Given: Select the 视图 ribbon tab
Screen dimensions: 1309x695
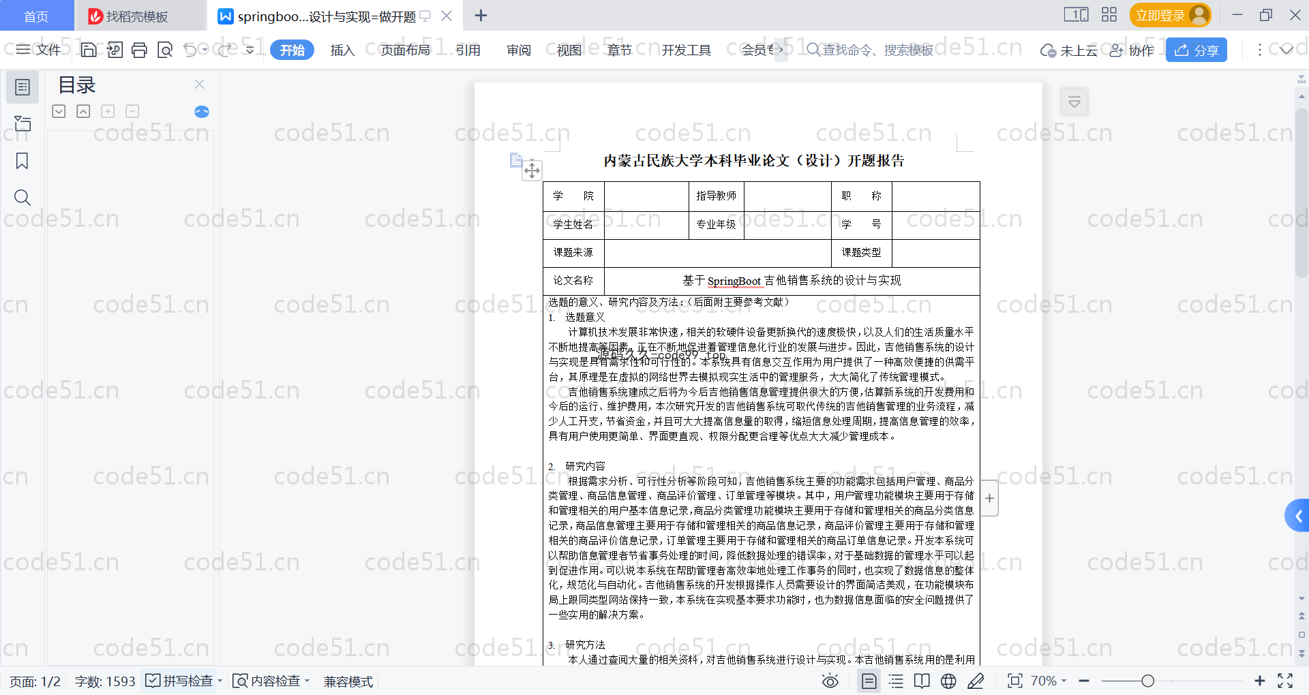Looking at the screenshot, I should point(569,50).
